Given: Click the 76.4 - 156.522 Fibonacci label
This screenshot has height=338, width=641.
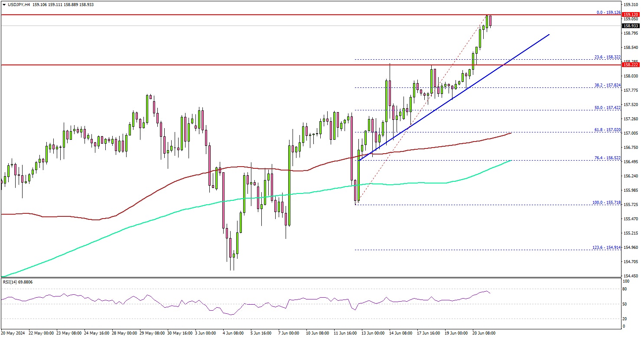Looking at the screenshot, I should point(607,158).
